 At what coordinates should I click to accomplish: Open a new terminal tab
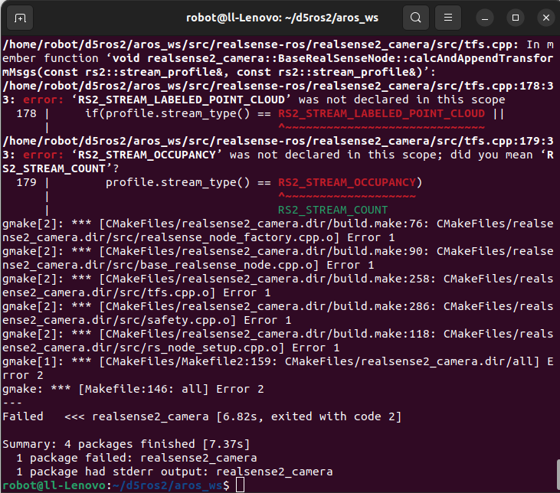point(20,18)
